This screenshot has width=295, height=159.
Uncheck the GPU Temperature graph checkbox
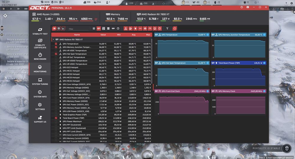(x=56, y=44)
